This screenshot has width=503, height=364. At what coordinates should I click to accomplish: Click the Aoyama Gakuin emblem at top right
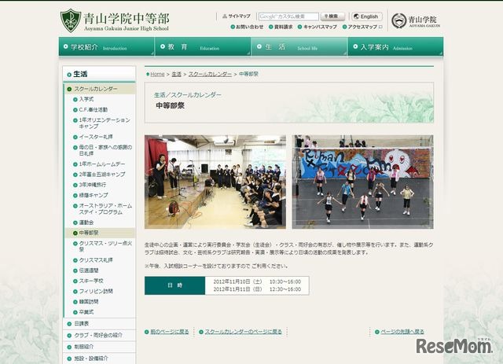(x=398, y=21)
